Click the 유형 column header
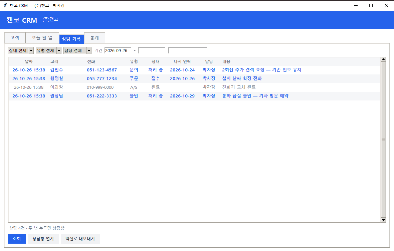This screenshot has height=251, width=394. tap(134, 61)
